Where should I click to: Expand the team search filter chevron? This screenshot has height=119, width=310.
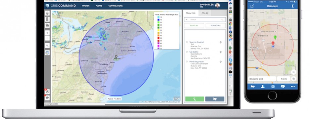(186, 20)
